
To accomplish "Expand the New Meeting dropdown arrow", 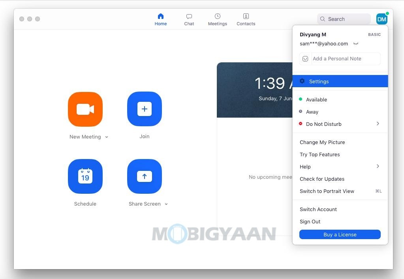I will coord(107,137).
